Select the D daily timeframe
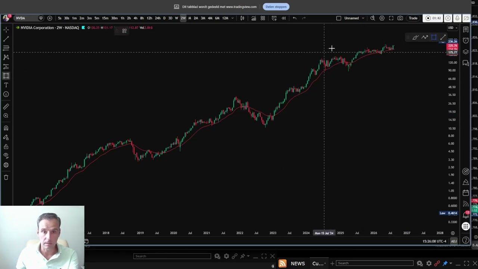478x269 pixels. tap(164, 18)
